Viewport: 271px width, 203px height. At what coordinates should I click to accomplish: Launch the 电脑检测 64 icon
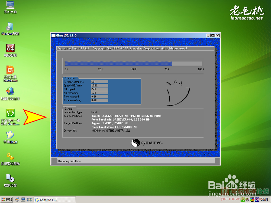[x=10, y=50]
